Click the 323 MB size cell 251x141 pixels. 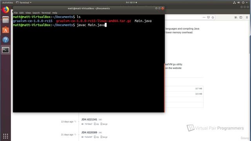coord(198,94)
